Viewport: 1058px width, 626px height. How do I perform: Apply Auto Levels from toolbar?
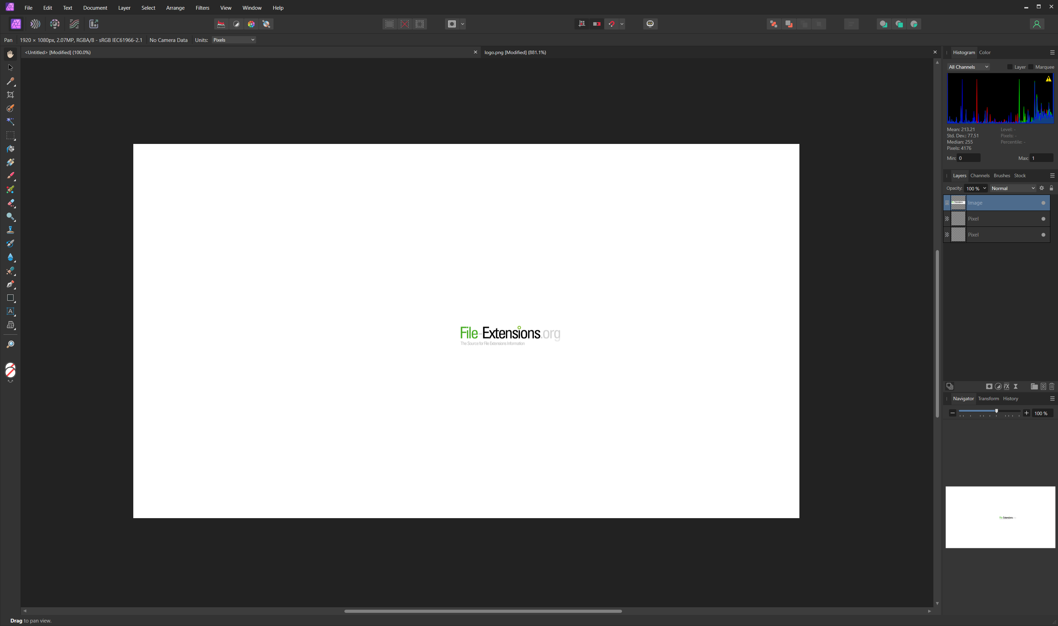(x=221, y=24)
